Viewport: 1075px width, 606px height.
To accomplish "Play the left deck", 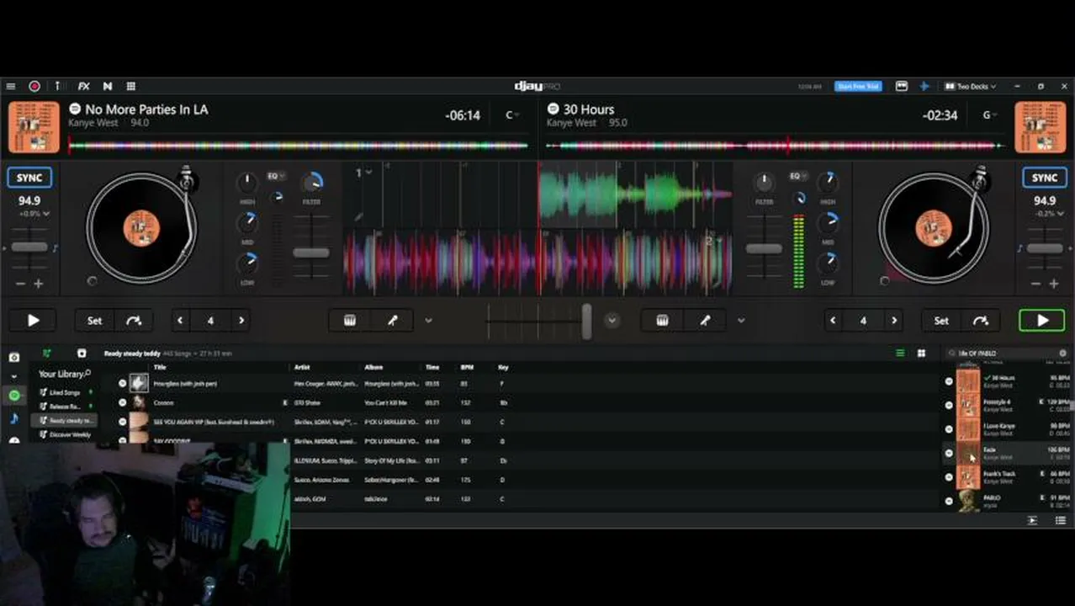I will coord(34,321).
